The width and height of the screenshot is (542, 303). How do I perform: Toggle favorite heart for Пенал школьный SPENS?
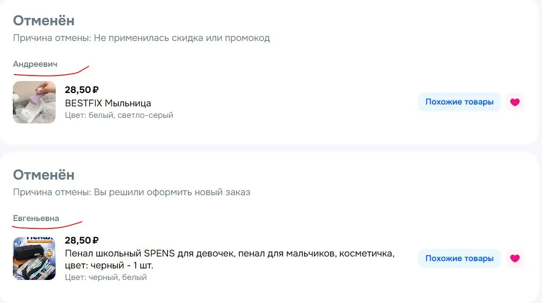click(x=515, y=258)
